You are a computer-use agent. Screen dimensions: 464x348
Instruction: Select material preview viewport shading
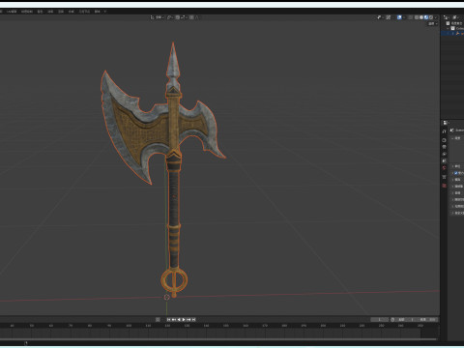pyautogui.click(x=426, y=17)
